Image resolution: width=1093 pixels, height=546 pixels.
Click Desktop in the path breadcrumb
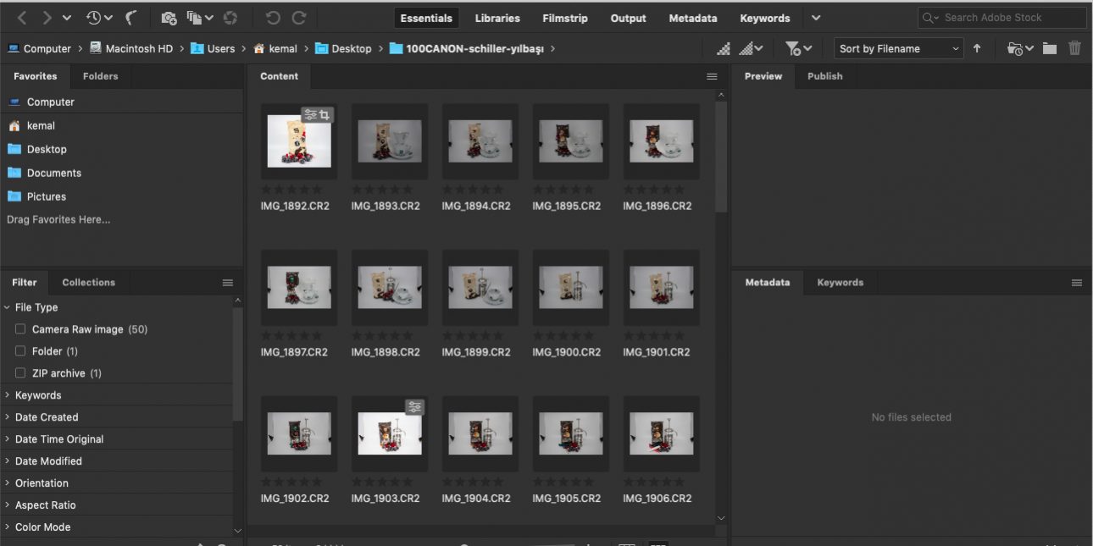point(351,48)
